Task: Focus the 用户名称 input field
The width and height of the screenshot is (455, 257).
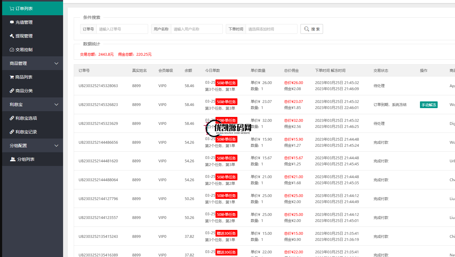Action: [x=197, y=29]
